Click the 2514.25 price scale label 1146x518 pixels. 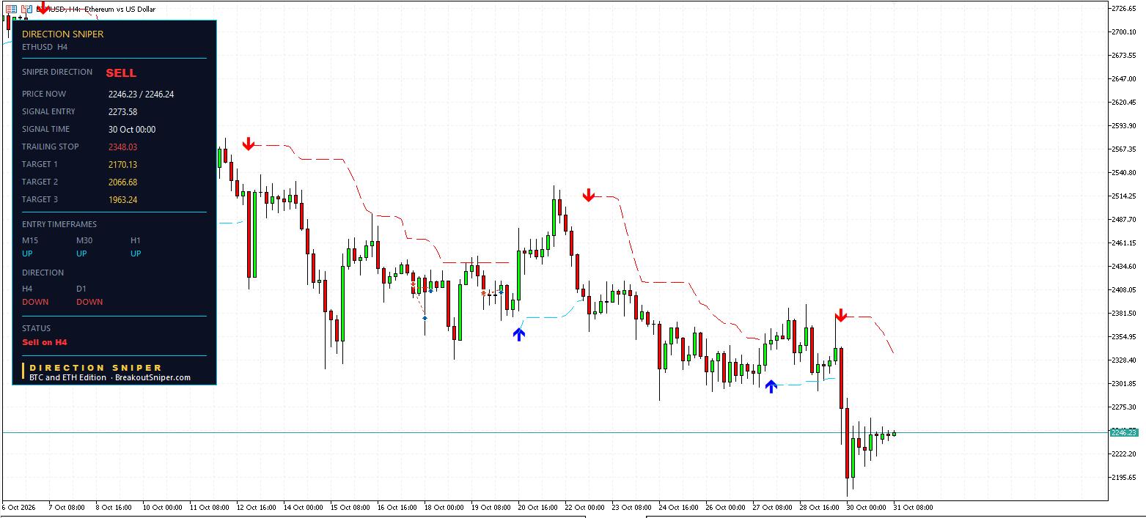(x=1123, y=196)
